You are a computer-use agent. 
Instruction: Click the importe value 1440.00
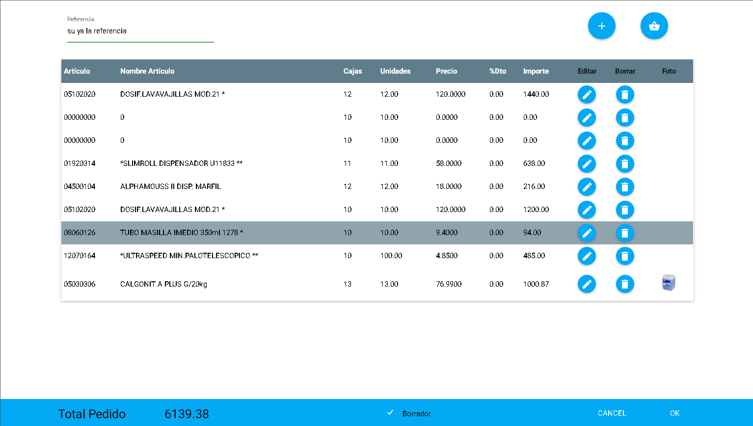point(536,94)
